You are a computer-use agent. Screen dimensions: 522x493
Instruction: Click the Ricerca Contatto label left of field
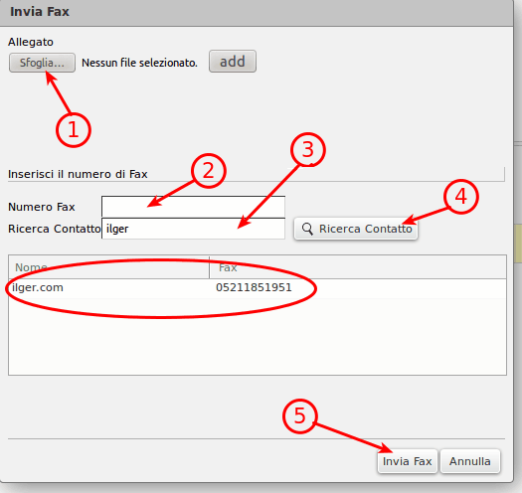pos(55,229)
